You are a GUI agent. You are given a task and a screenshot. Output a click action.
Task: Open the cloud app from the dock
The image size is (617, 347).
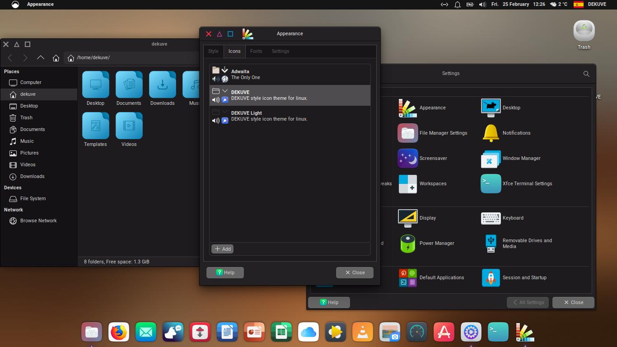308,333
